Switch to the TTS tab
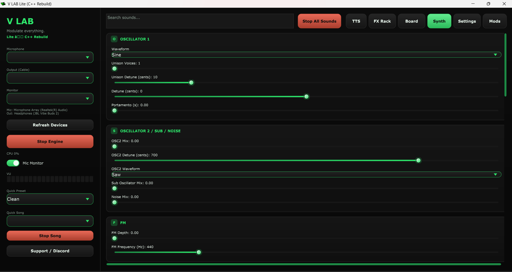Viewport: 512px width, 272px height. pyautogui.click(x=356, y=21)
